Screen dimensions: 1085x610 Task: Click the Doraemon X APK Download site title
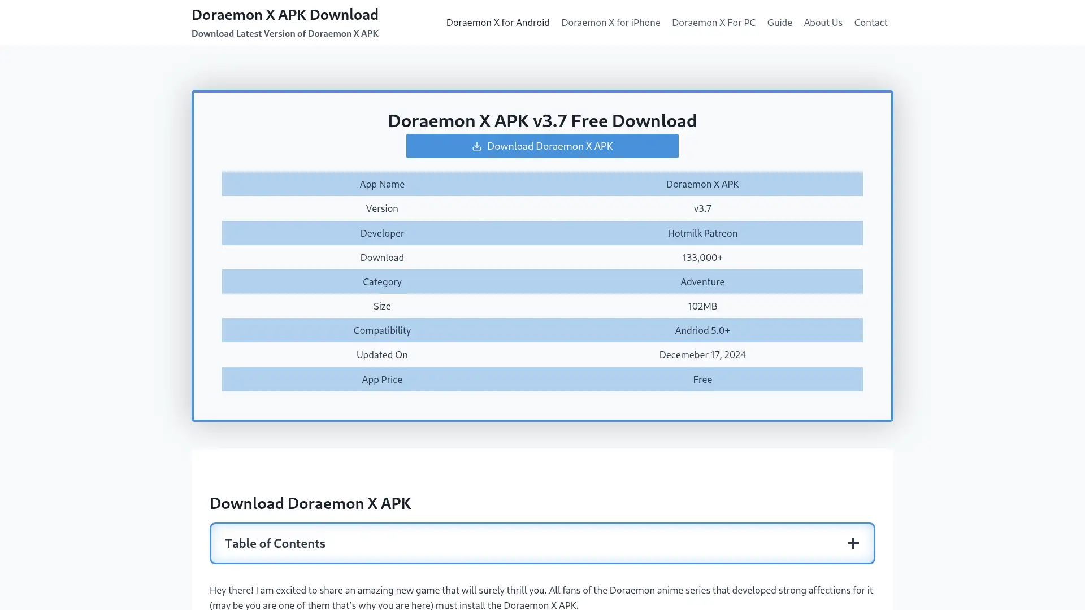pos(285,14)
